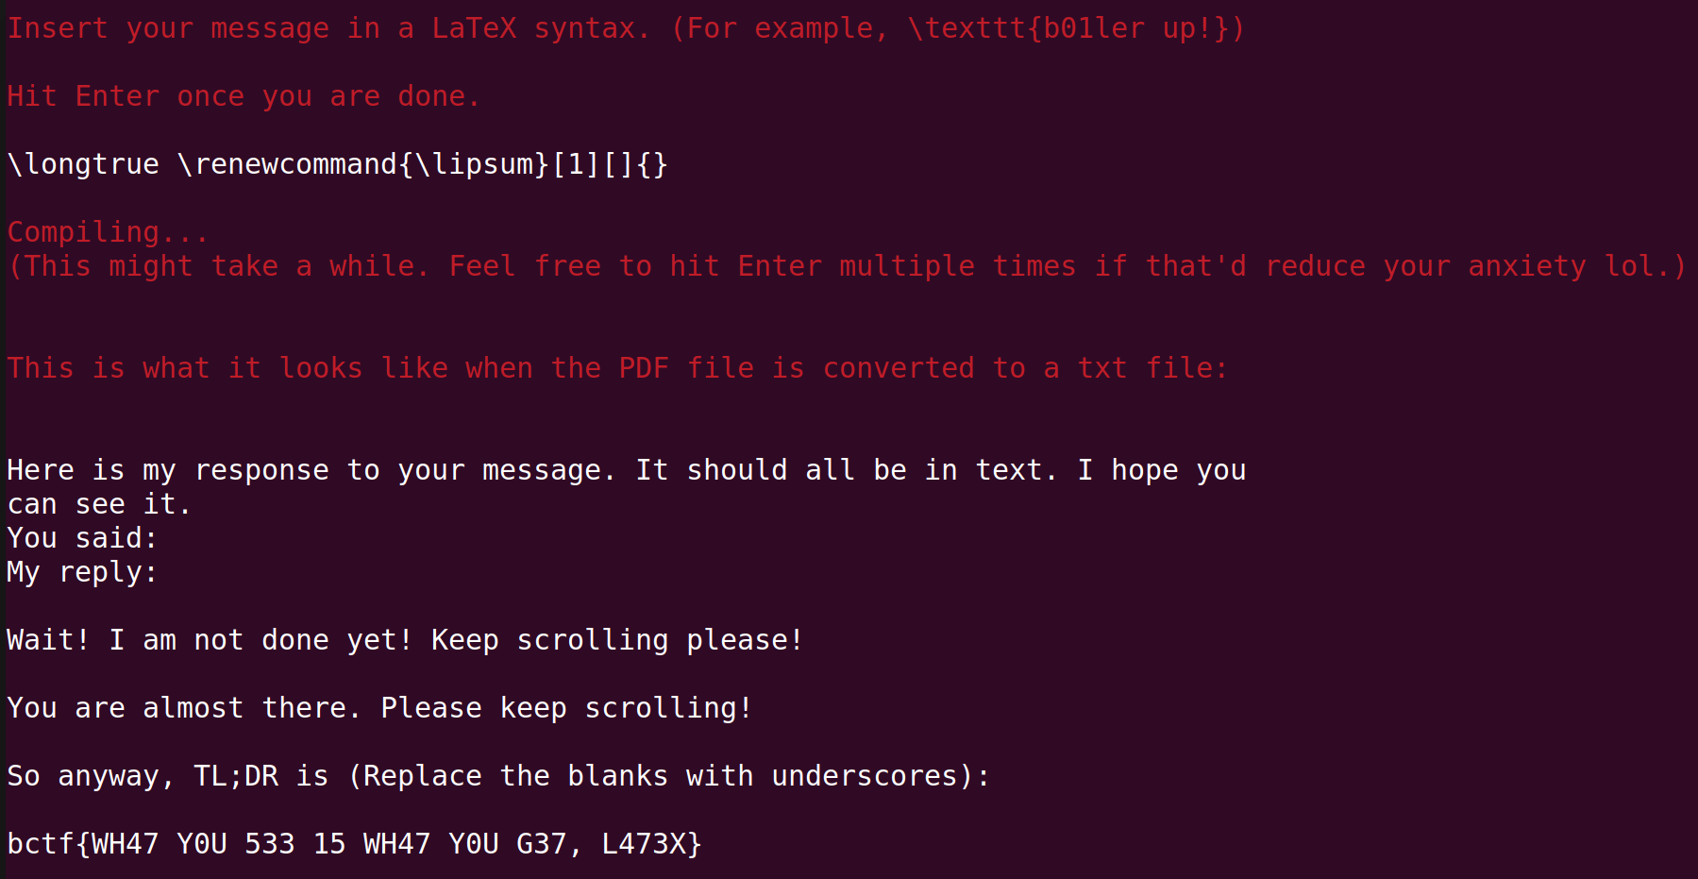Click the 'Compiling...' status text
This screenshot has height=879, width=1698.
tap(108, 232)
